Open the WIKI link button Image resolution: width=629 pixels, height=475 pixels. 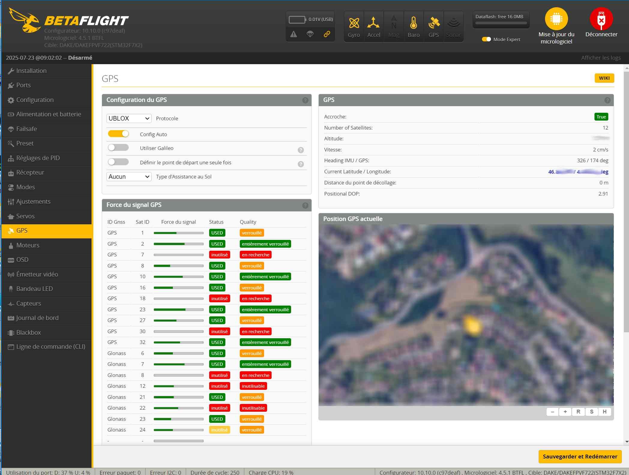604,78
